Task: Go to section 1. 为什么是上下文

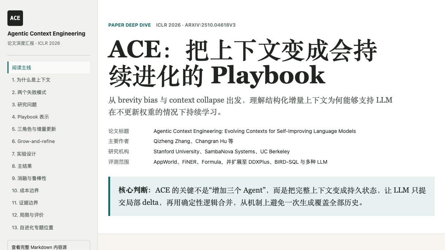Action: click(49, 80)
